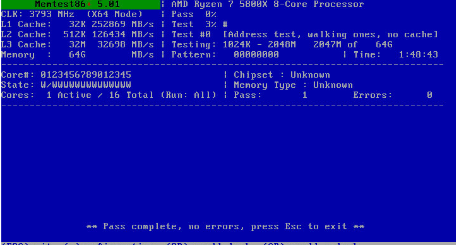Click the Pass 0% progress indicator
This screenshot has width=459, height=245.
(194, 15)
